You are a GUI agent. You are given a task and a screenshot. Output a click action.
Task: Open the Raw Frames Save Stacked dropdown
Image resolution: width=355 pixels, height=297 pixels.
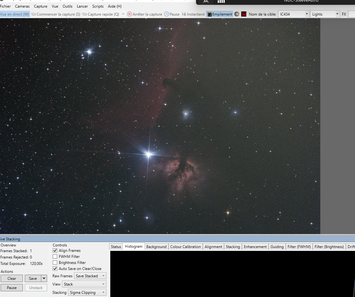point(90,276)
